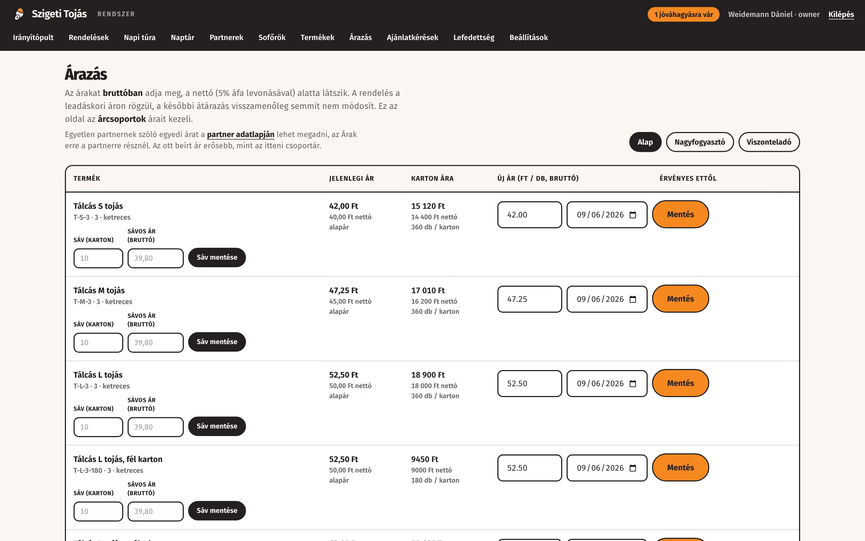The height and width of the screenshot is (541, 865).
Task: Open Termékek in navigation
Action: [317, 38]
